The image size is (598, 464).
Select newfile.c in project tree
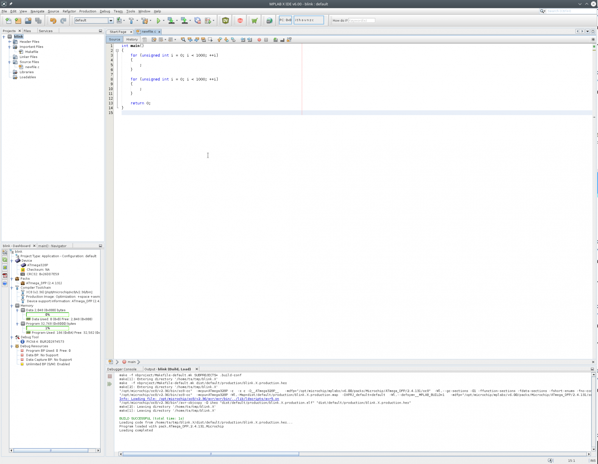point(32,67)
